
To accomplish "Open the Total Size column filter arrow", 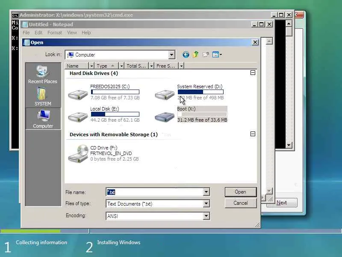I will pyautogui.click(x=151, y=66).
